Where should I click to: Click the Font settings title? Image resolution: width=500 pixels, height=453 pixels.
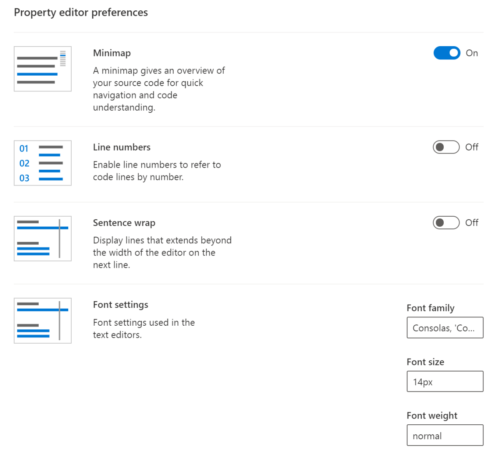click(120, 304)
